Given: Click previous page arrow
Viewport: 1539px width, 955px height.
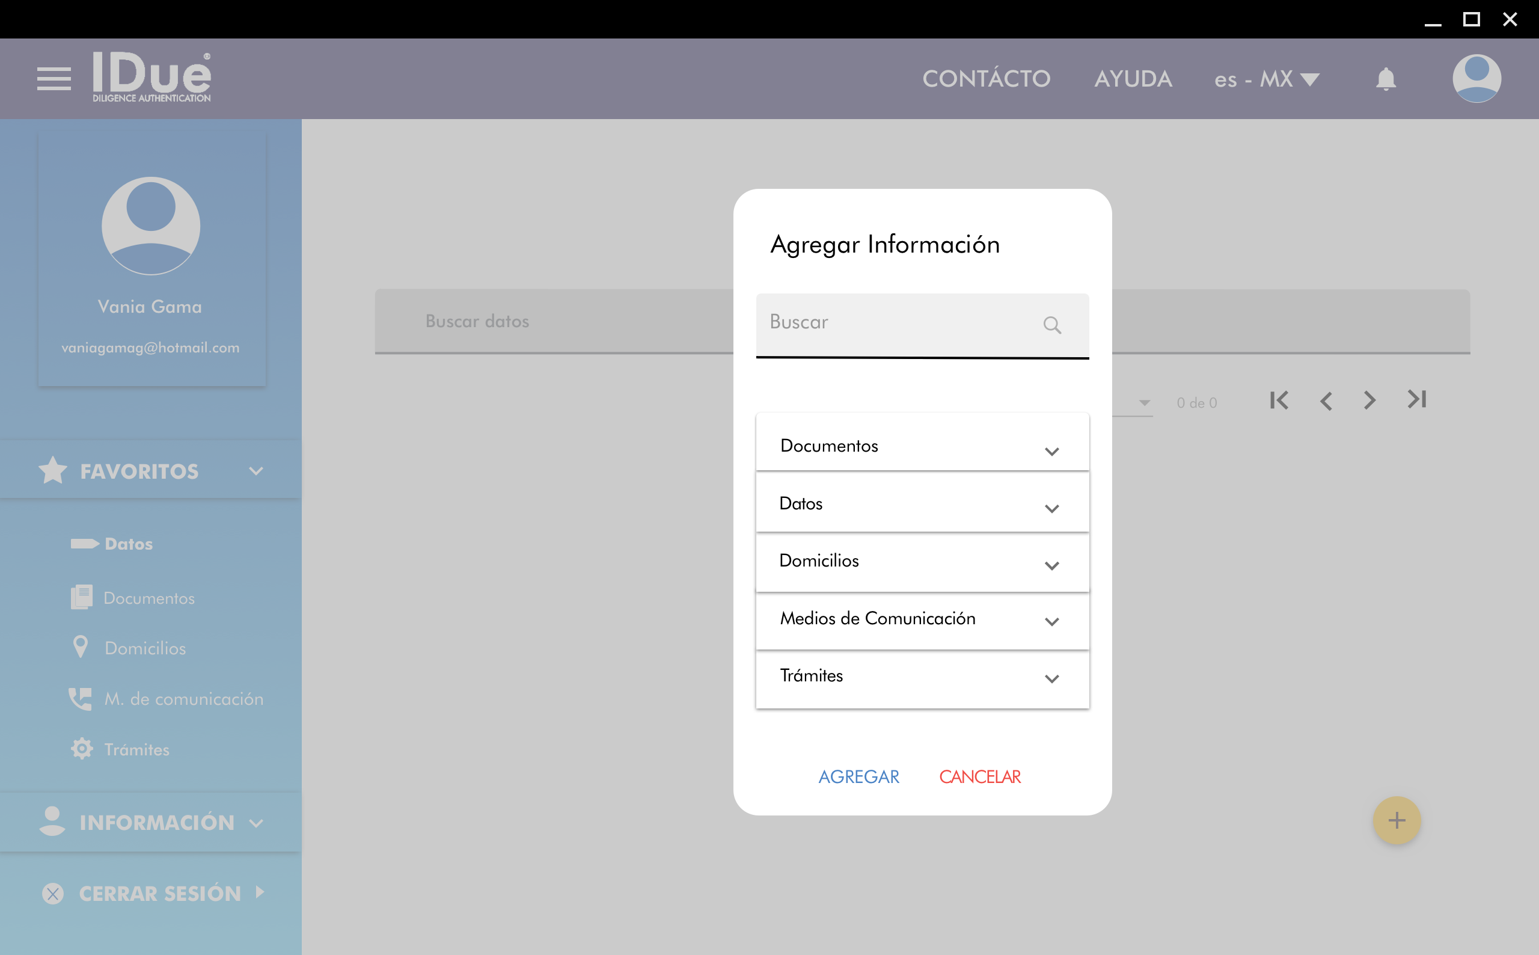Looking at the screenshot, I should pos(1326,401).
